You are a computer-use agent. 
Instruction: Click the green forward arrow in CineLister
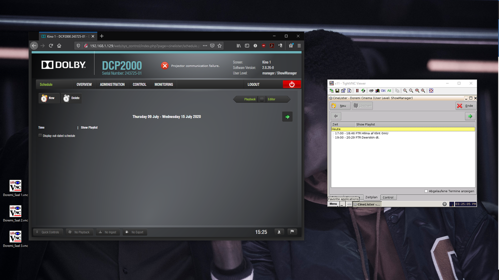470,116
